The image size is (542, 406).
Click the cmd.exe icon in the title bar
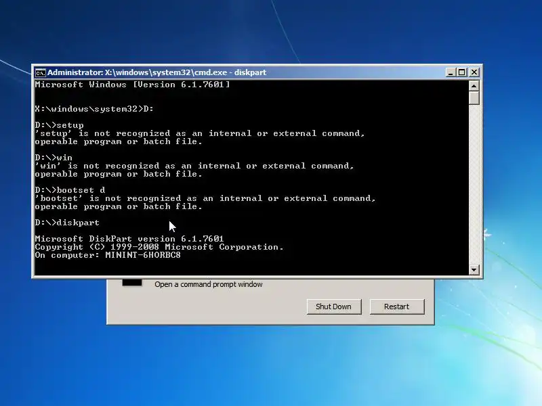(x=41, y=73)
